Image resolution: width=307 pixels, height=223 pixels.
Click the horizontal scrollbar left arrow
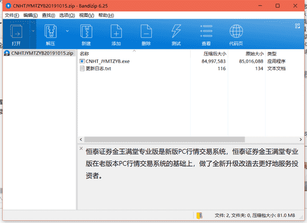point(81,139)
